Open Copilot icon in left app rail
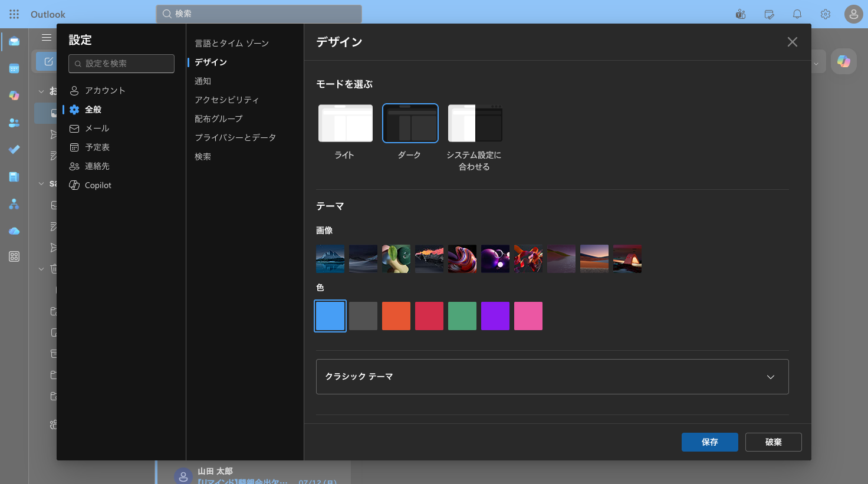The image size is (868, 484). click(x=14, y=96)
